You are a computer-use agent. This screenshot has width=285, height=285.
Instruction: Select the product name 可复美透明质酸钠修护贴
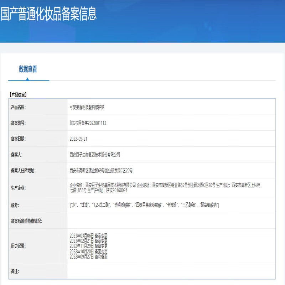(x=87, y=107)
